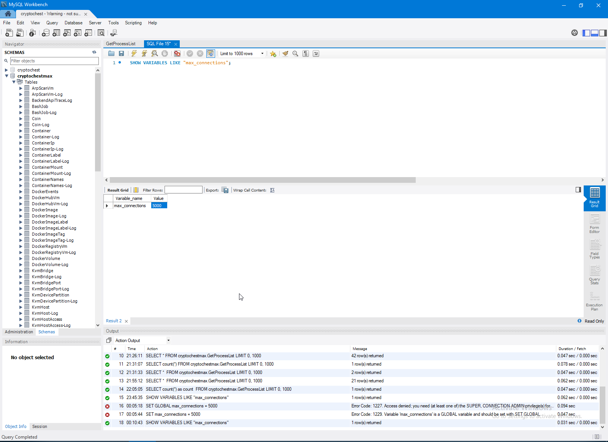Rollback transaction X icon

(x=200, y=54)
